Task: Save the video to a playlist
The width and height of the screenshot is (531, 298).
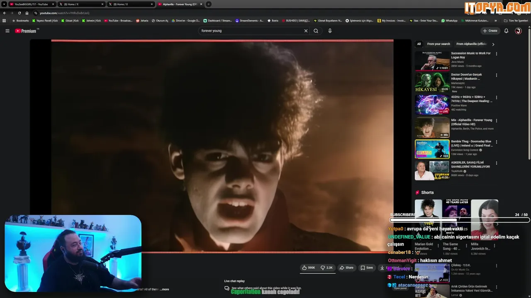Action: tap(367, 268)
